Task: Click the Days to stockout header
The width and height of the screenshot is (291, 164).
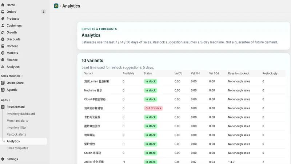Action: tap(239, 74)
